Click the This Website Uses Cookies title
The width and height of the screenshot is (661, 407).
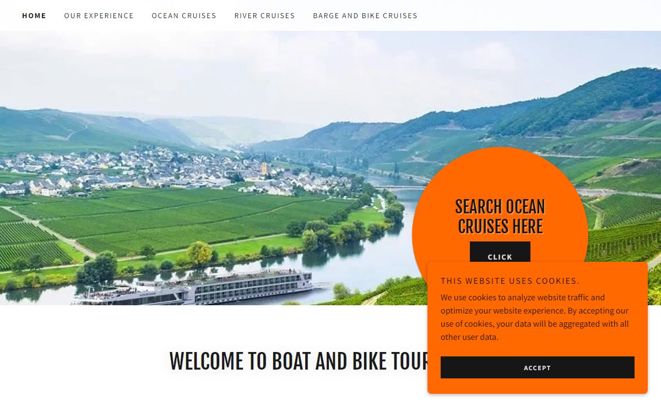click(510, 281)
